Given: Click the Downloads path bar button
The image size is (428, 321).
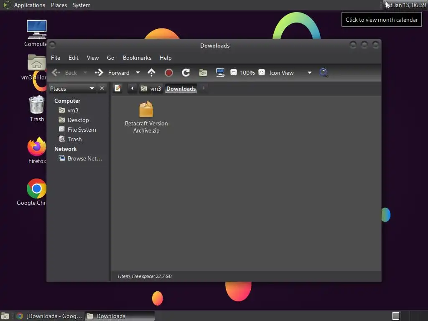Looking at the screenshot, I should point(181,89).
